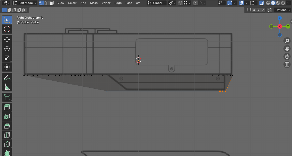Click the Pan view hand icon
The height and width of the screenshot is (156, 292).
pyautogui.click(x=287, y=49)
